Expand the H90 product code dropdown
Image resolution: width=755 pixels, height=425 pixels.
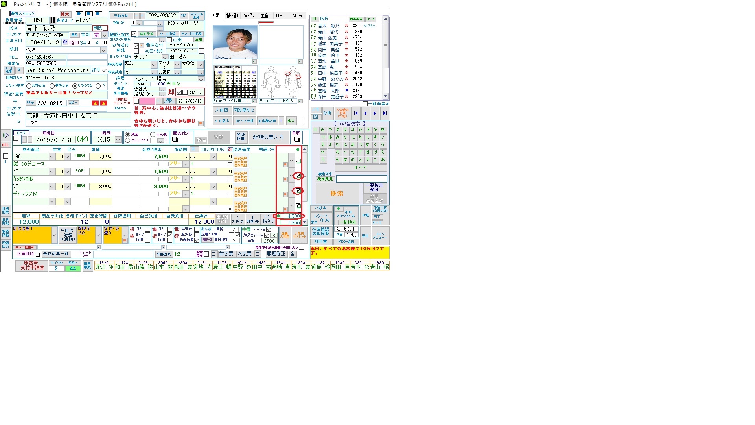point(52,157)
